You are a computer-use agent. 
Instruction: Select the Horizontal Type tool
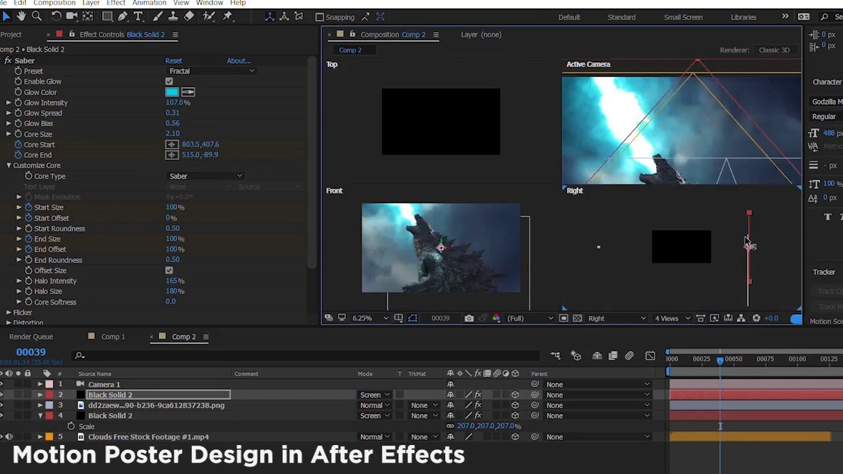[138, 16]
